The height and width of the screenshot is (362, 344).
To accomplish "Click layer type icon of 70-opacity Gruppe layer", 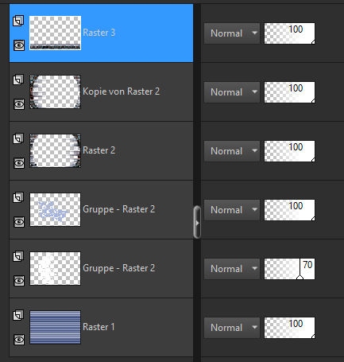I will pyautogui.click(x=18, y=256).
